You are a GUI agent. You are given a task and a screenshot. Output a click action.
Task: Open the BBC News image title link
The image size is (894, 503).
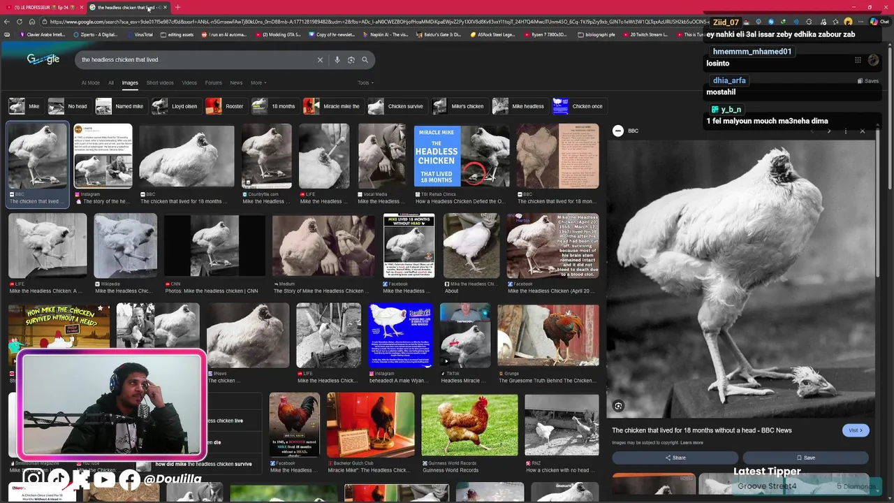702,430
